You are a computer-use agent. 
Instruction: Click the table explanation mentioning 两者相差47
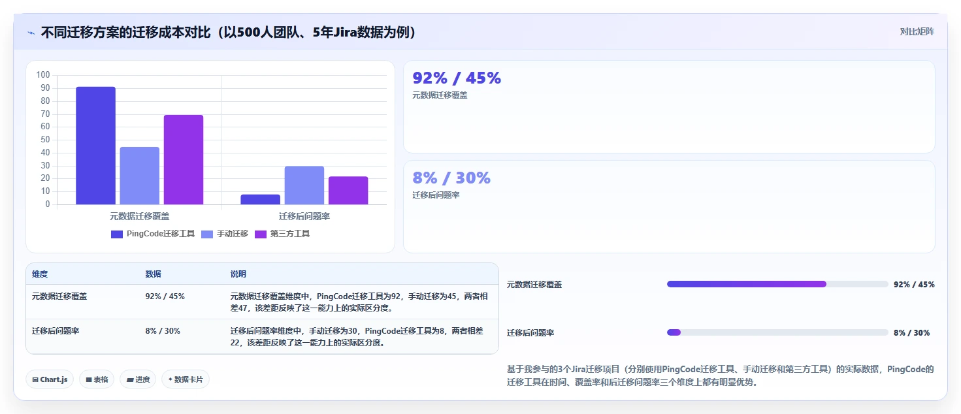click(x=359, y=302)
